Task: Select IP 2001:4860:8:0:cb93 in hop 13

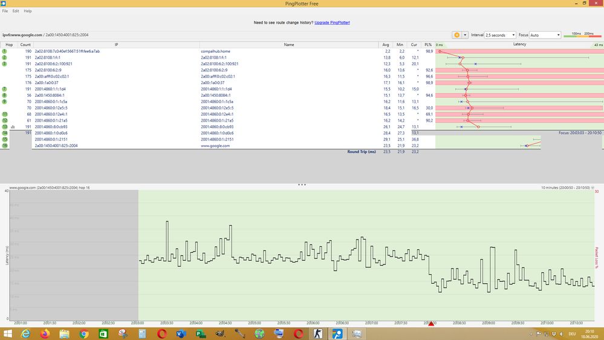Action: pyautogui.click(x=51, y=127)
